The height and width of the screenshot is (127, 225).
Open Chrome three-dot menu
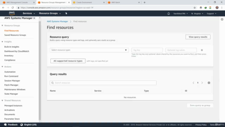[x=222, y=8]
